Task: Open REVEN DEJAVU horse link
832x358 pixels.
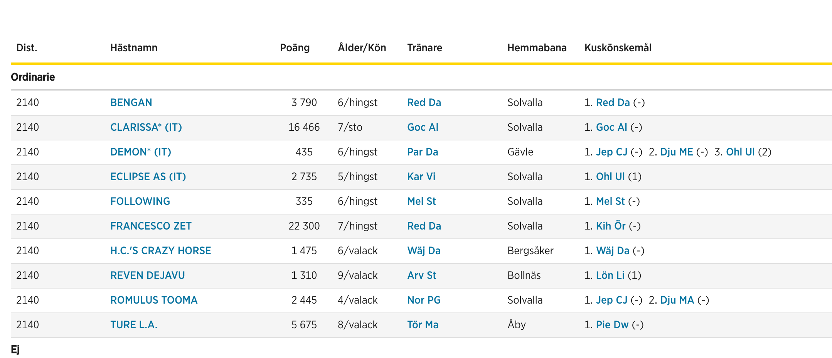Action: (x=147, y=275)
